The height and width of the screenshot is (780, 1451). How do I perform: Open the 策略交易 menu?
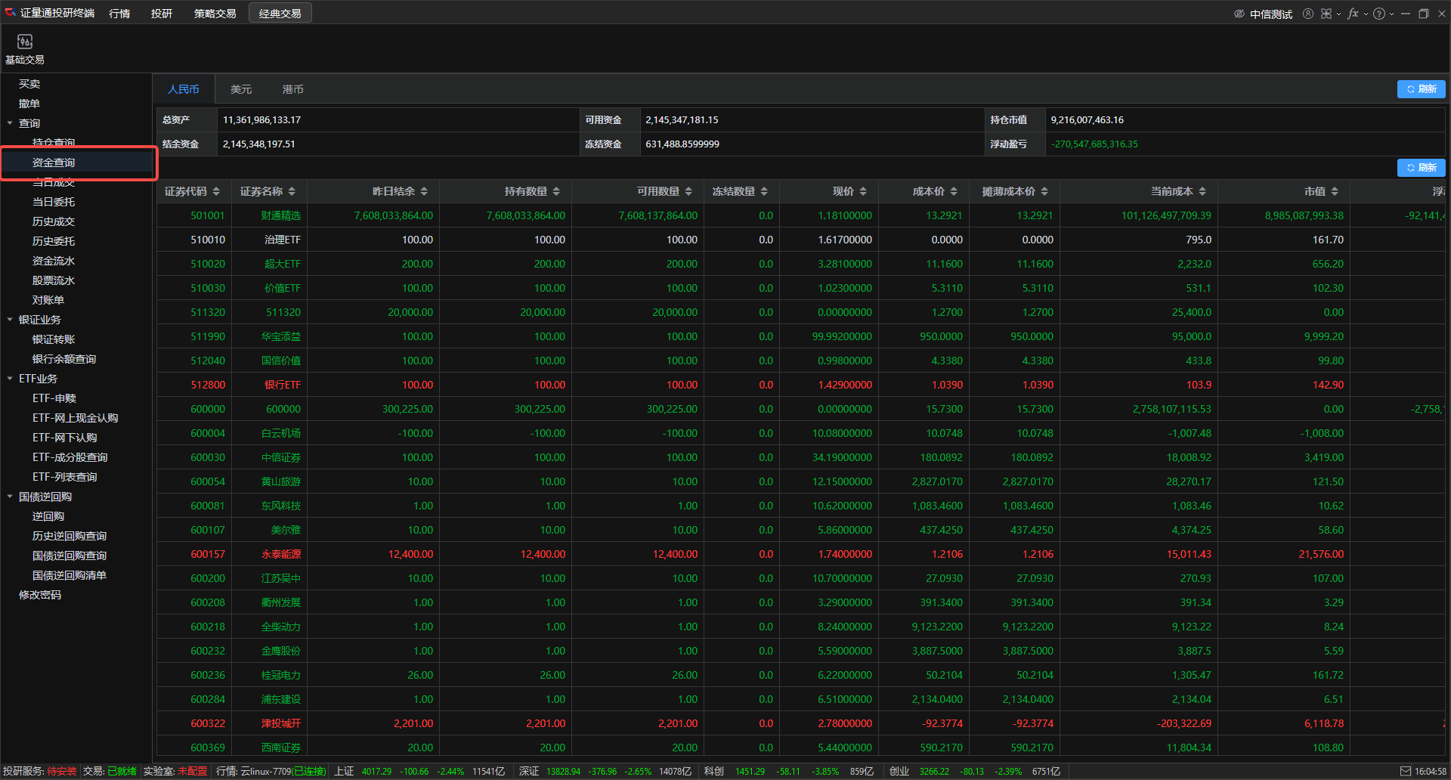215,14
